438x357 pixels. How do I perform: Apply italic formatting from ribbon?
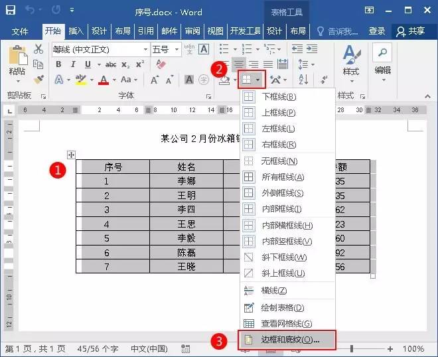click(72, 64)
